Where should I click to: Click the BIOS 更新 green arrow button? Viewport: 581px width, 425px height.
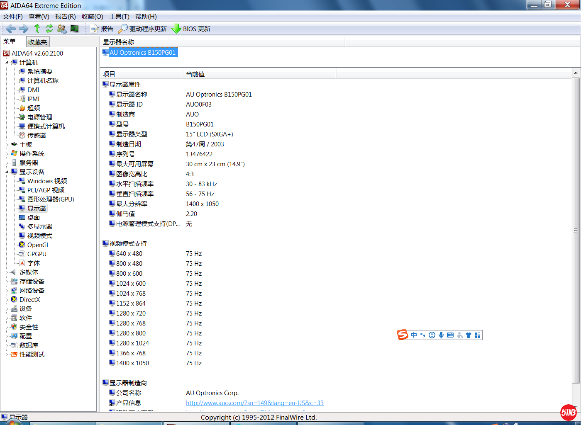click(x=191, y=29)
